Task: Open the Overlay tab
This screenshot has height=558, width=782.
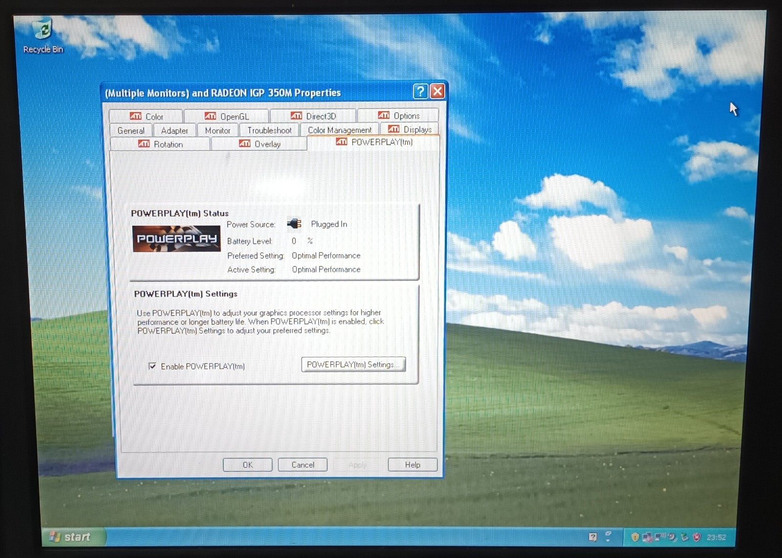Action: pyautogui.click(x=259, y=144)
